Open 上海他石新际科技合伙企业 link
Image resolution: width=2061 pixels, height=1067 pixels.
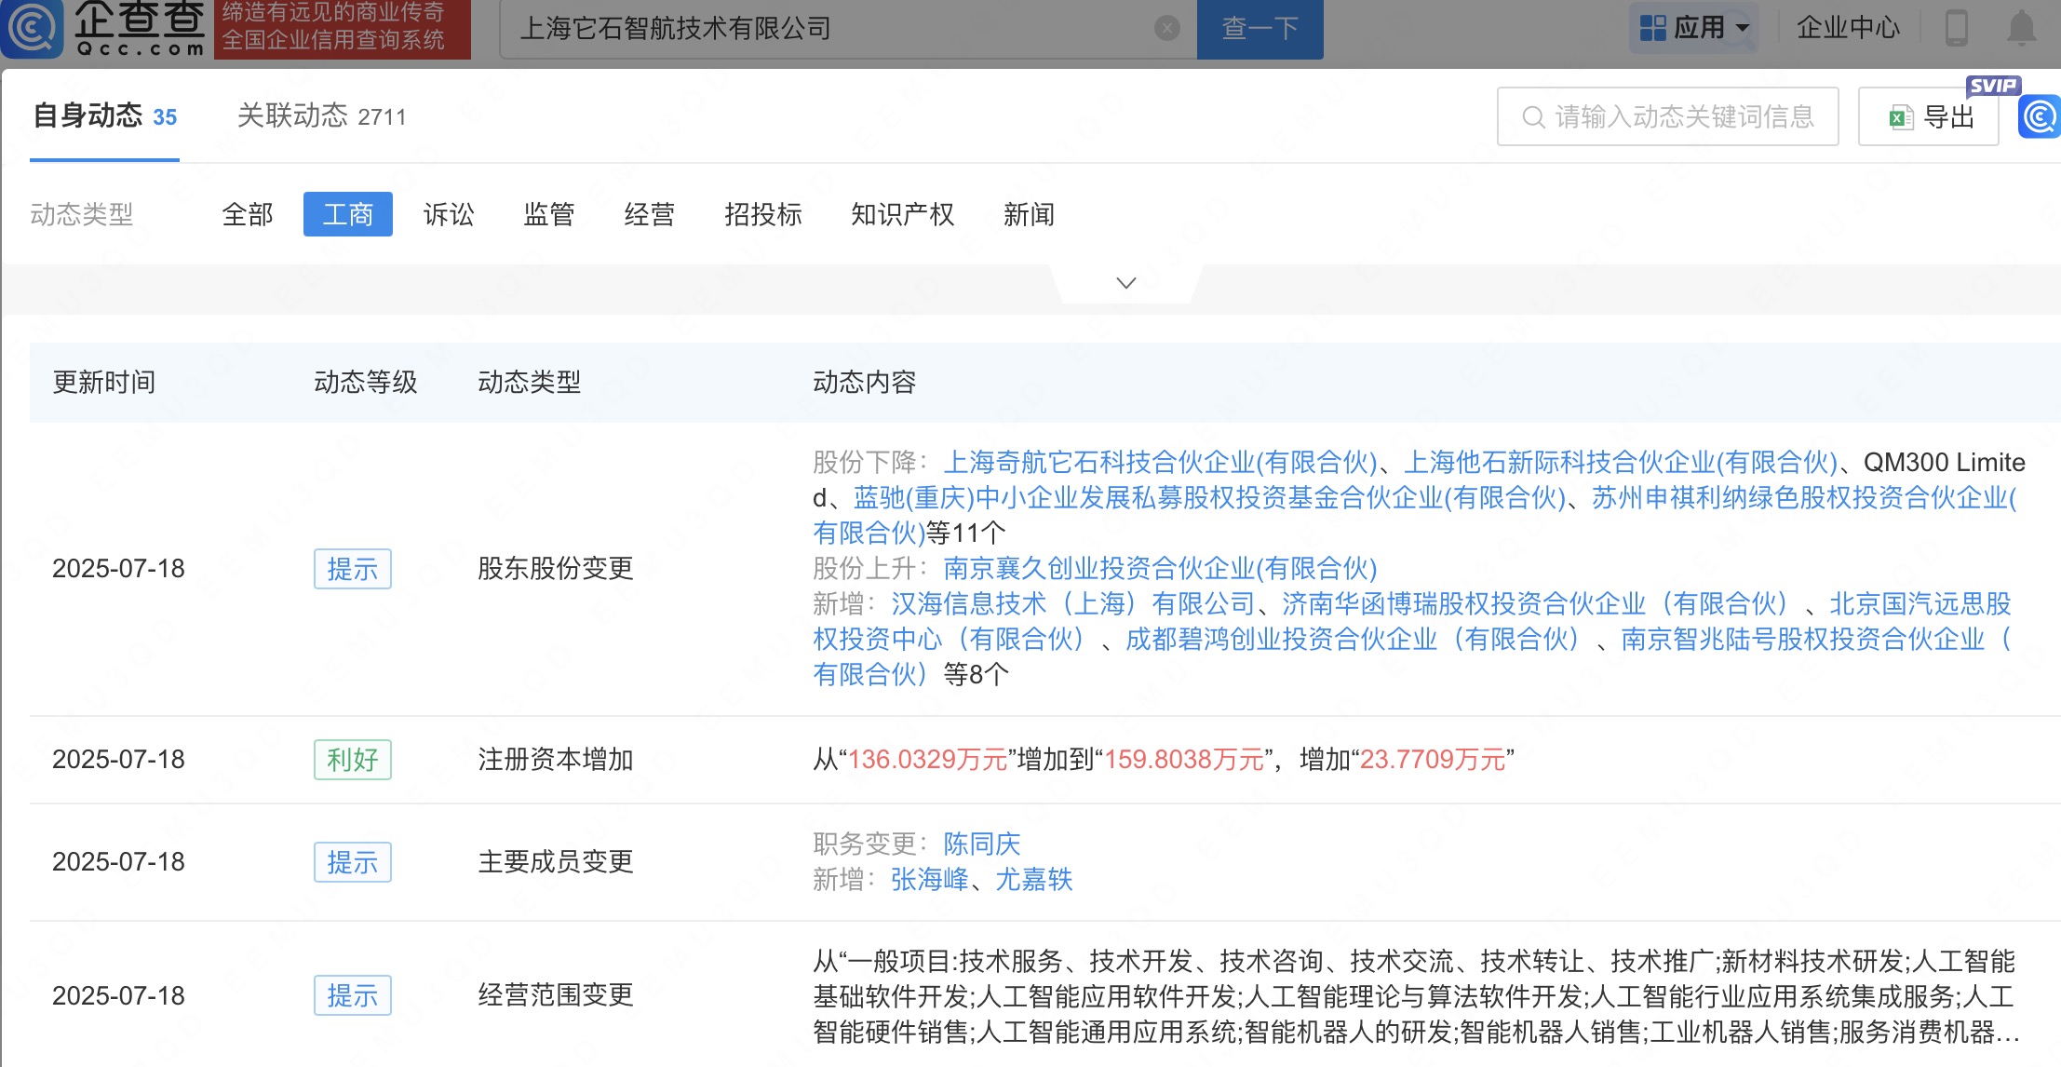point(1620,463)
